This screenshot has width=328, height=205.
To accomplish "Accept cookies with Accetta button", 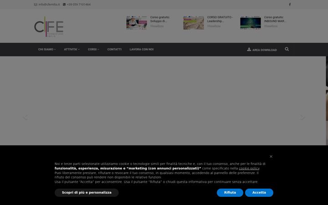I will [259, 193].
